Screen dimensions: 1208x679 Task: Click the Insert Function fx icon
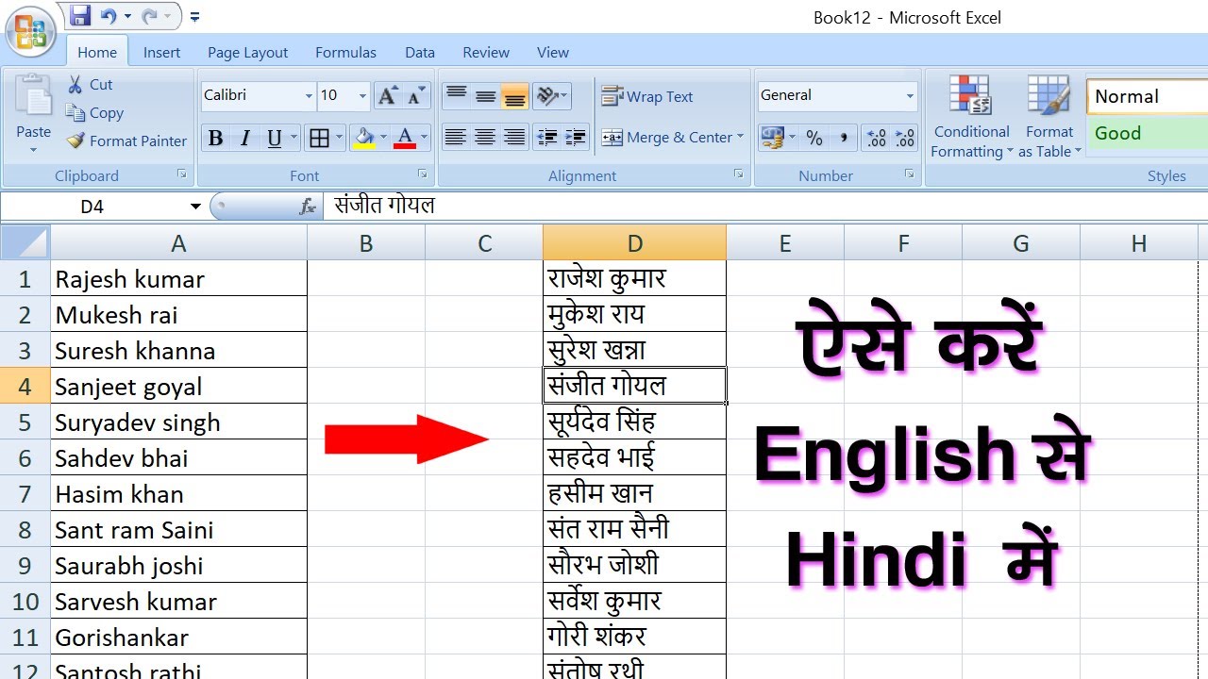click(x=308, y=207)
